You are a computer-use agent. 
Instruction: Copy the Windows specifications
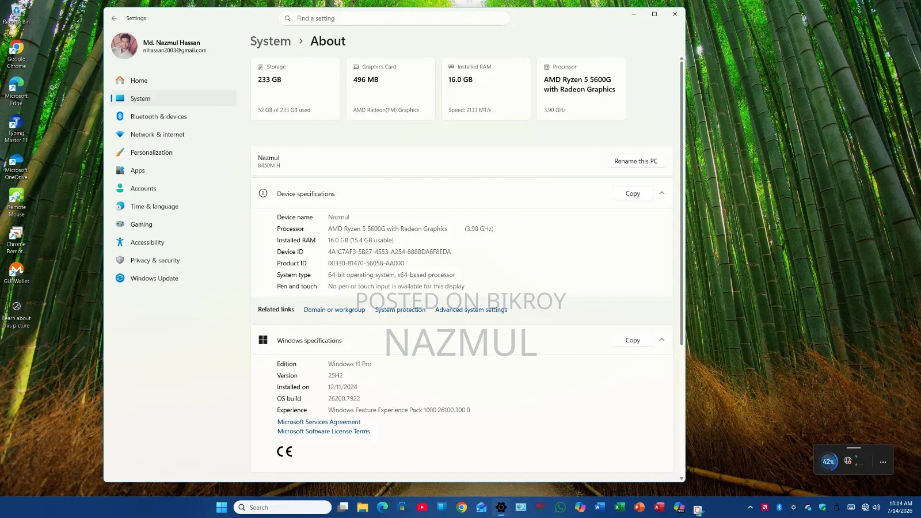click(633, 340)
